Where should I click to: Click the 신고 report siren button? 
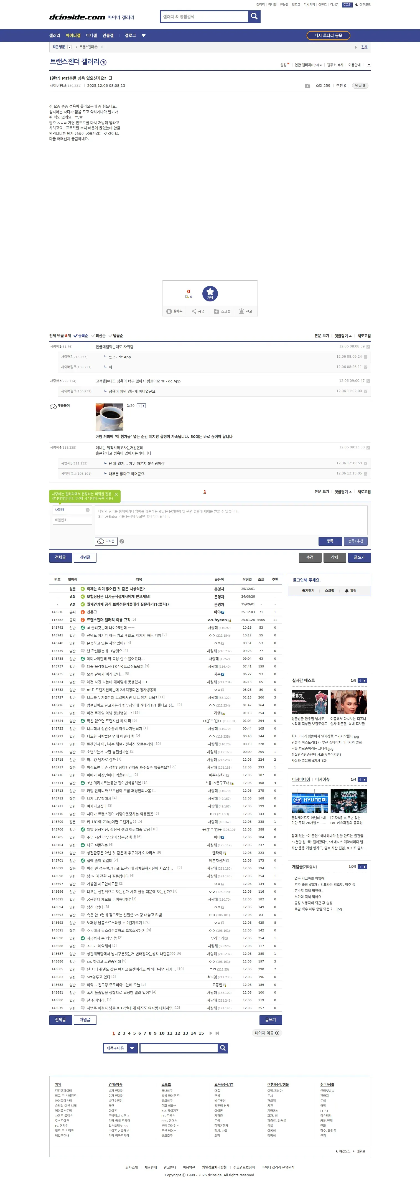click(x=245, y=312)
